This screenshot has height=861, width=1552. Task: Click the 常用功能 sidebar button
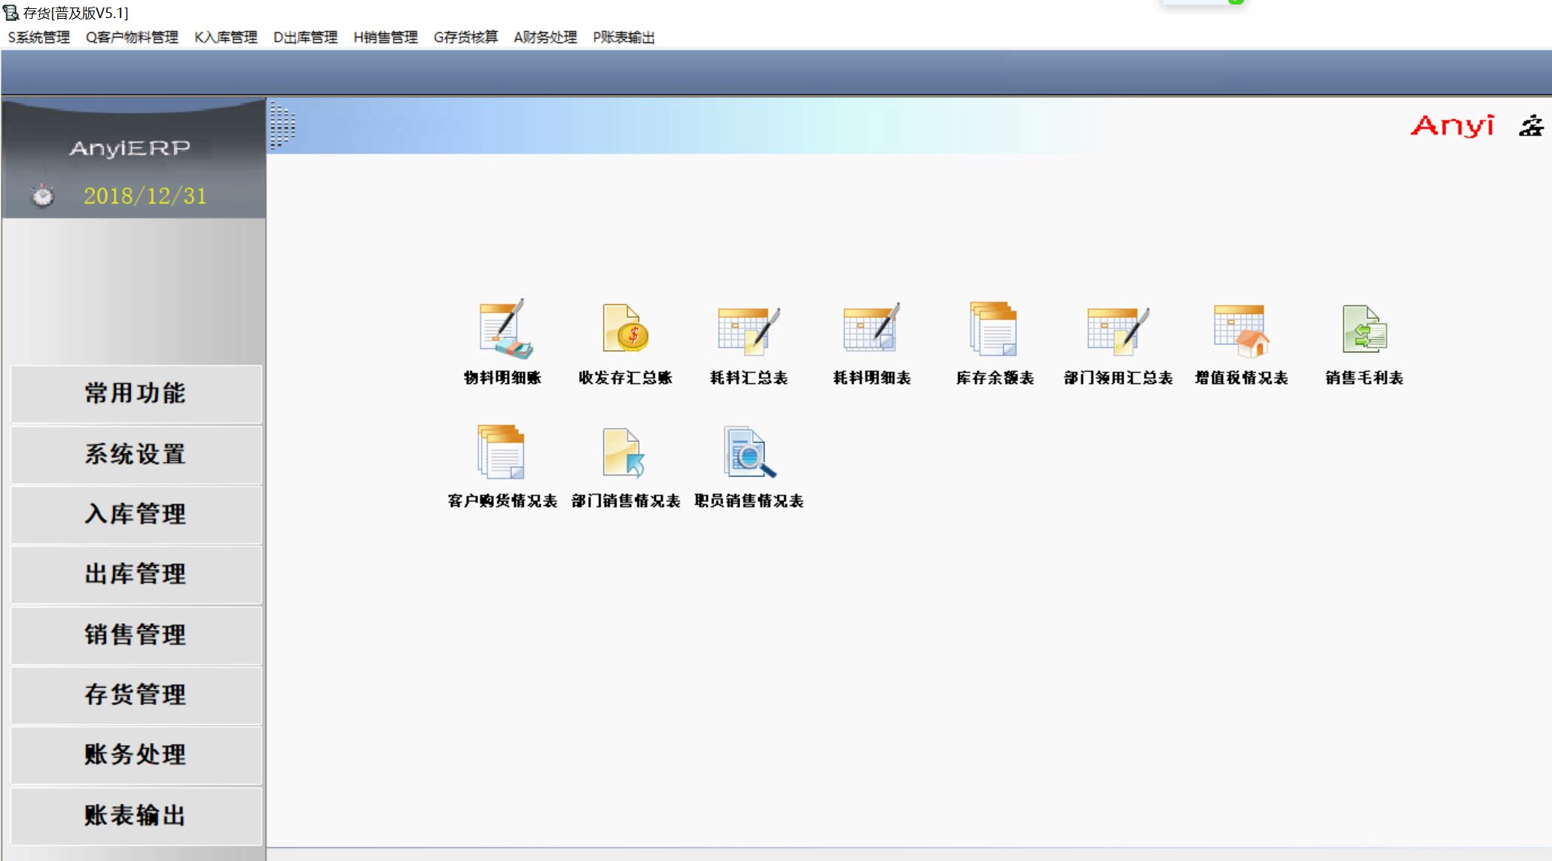[136, 394]
